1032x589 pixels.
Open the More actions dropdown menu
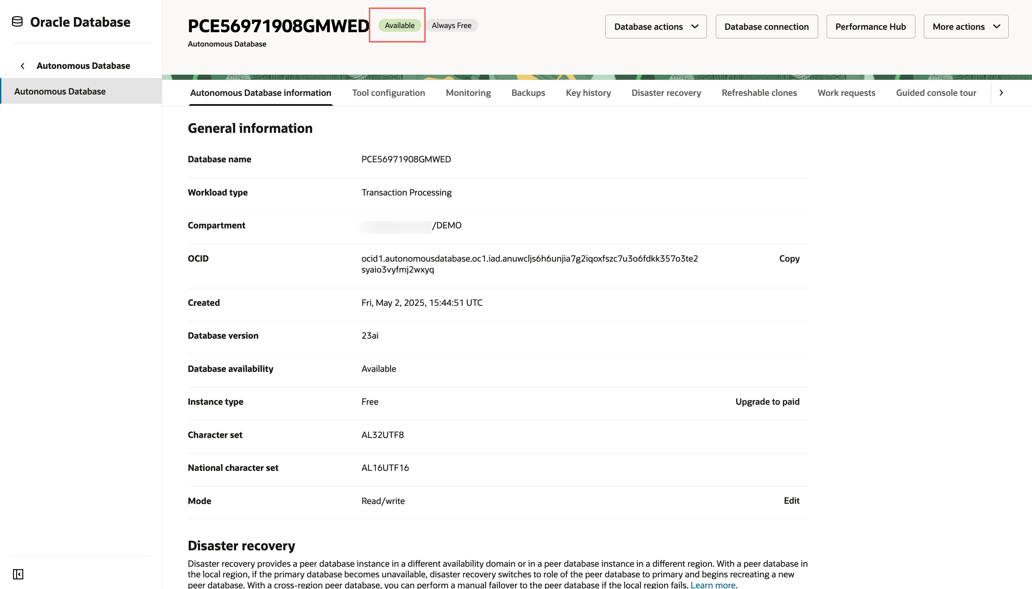[x=965, y=27]
